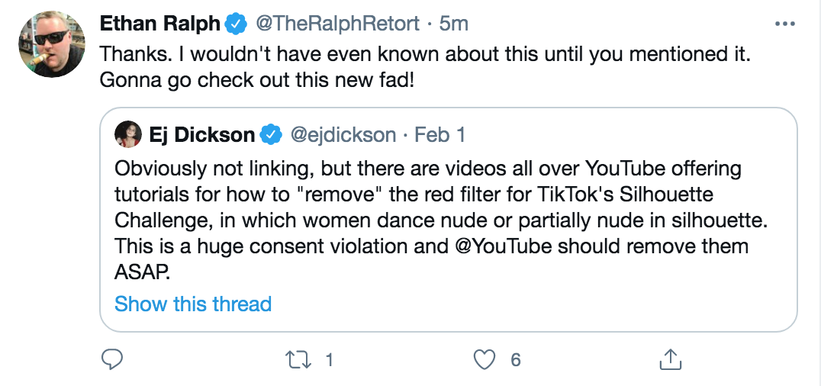View the like count of 6

click(x=516, y=360)
